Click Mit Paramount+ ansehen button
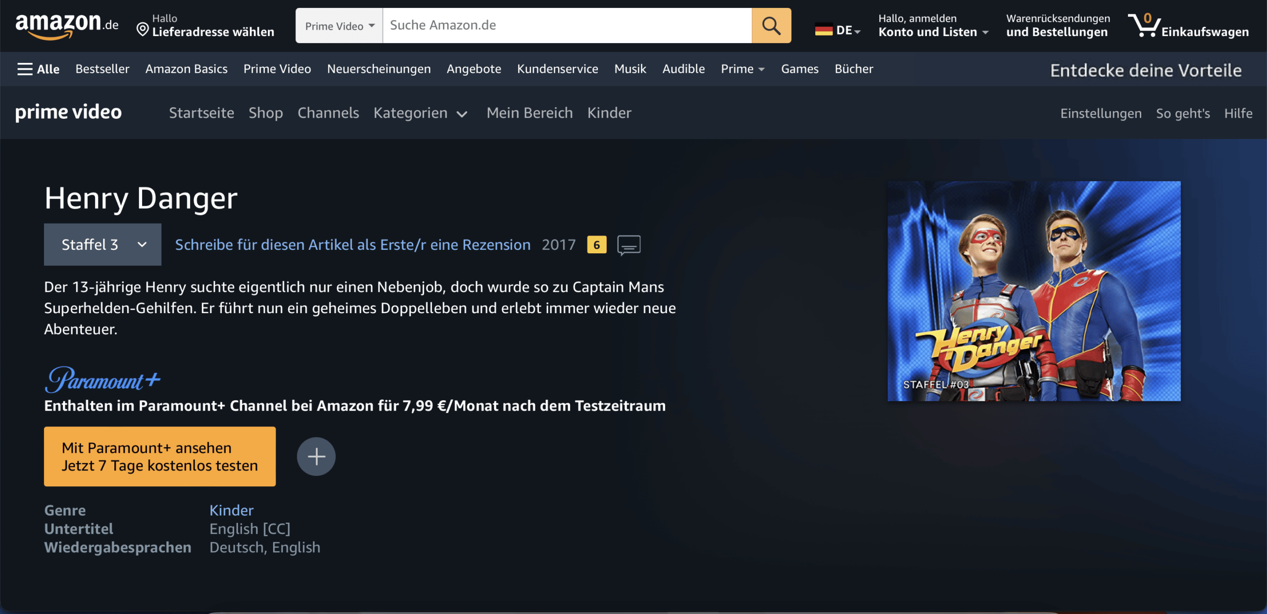The height and width of the screenshot is (614, 1267). pos(160,456)
